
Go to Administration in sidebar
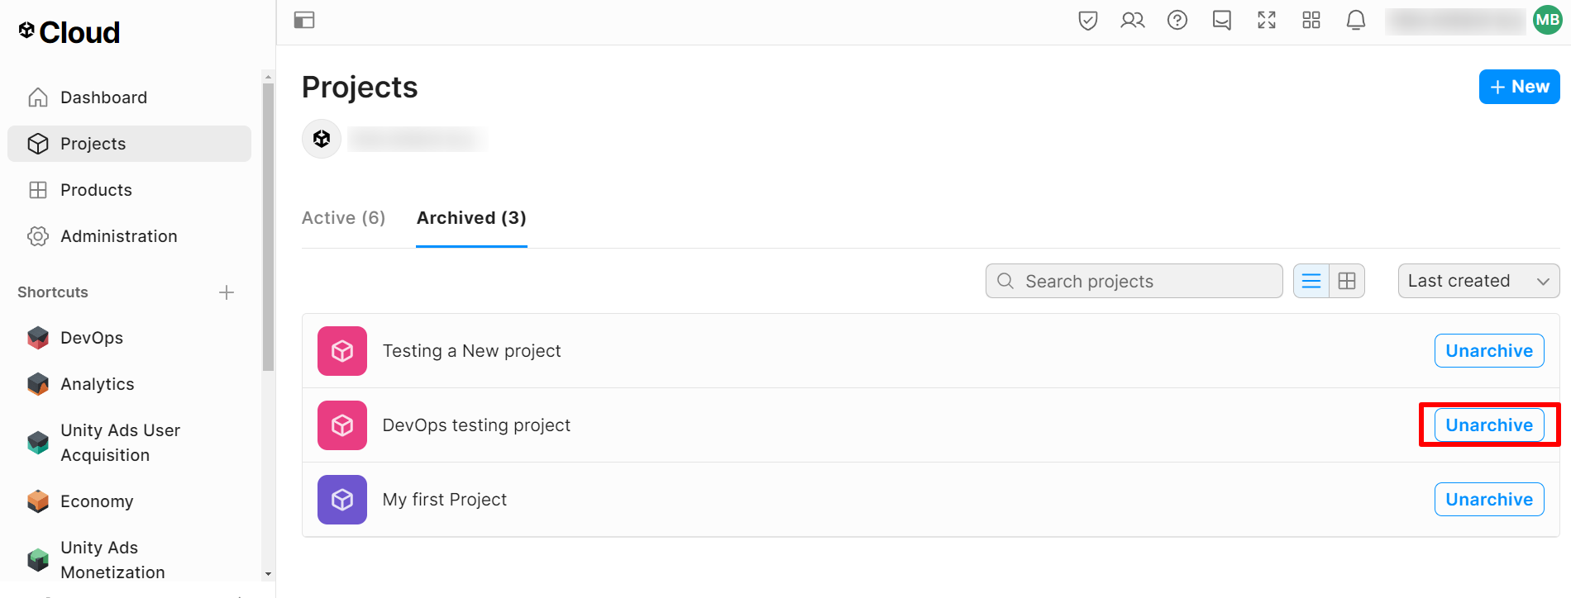click(x=118, y=236)
